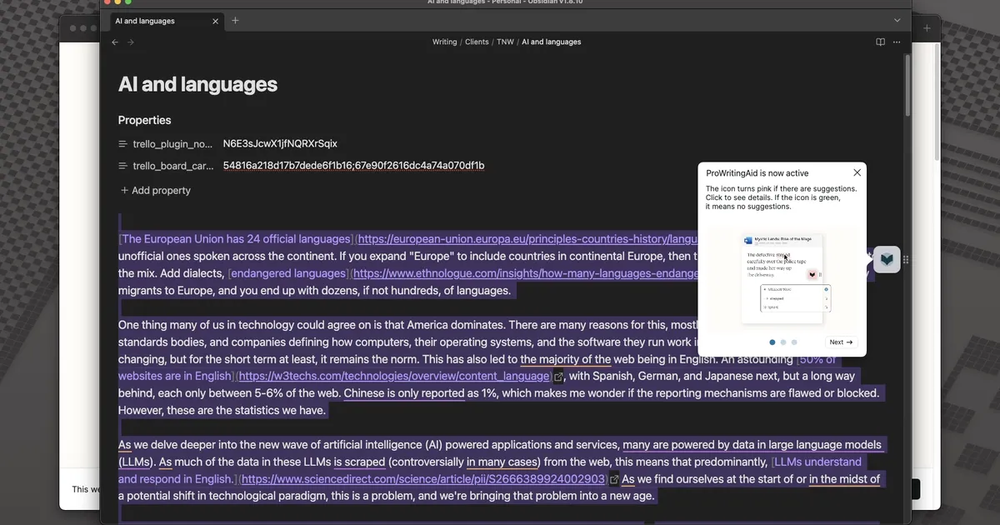The width and height of the screenshot is (1000, 525).
Task: Edit the trello_board_car property name
Action: click(x=172, y=166)
